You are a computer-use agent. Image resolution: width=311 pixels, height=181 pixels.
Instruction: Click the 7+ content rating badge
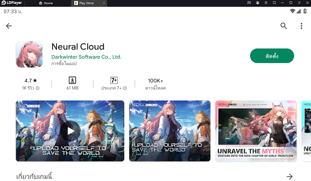[114, 80]
